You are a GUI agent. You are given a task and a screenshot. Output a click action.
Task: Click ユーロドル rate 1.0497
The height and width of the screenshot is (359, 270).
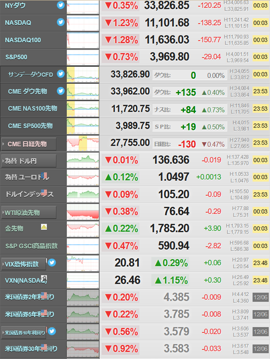pyautogui.click(x=174, y=177)
